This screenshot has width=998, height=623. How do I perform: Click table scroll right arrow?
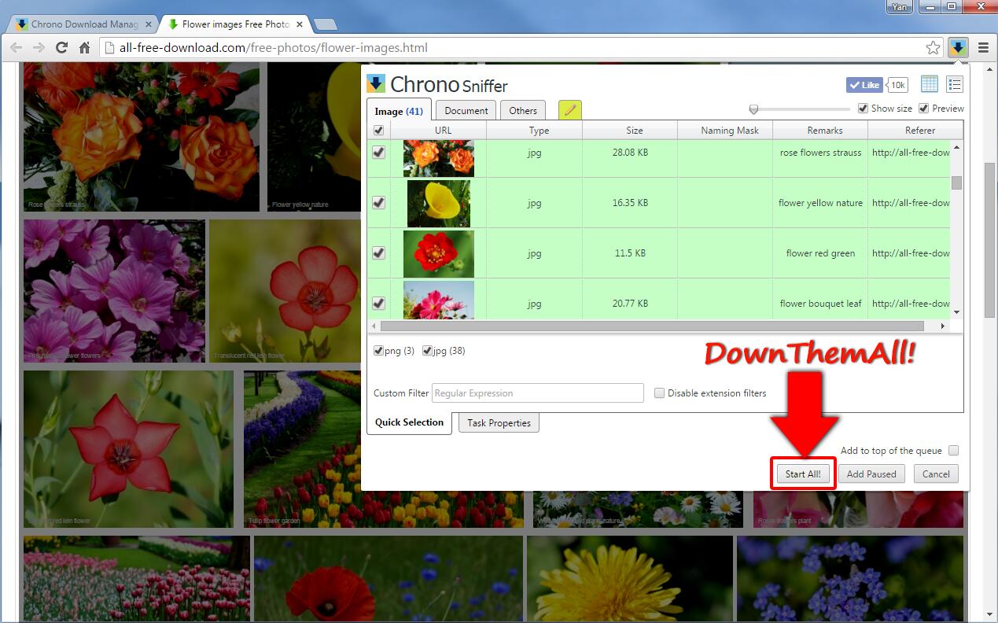[x=943, y=326]
